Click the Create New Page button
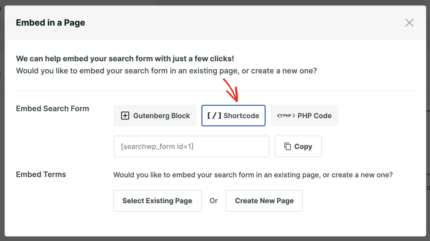 [264, 201]
